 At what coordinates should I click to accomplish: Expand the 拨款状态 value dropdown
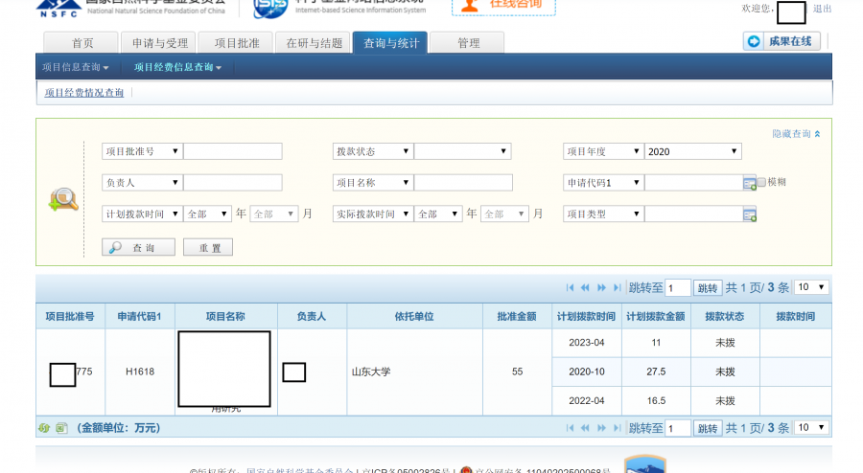pyautogui.click(x=463, y=151)
